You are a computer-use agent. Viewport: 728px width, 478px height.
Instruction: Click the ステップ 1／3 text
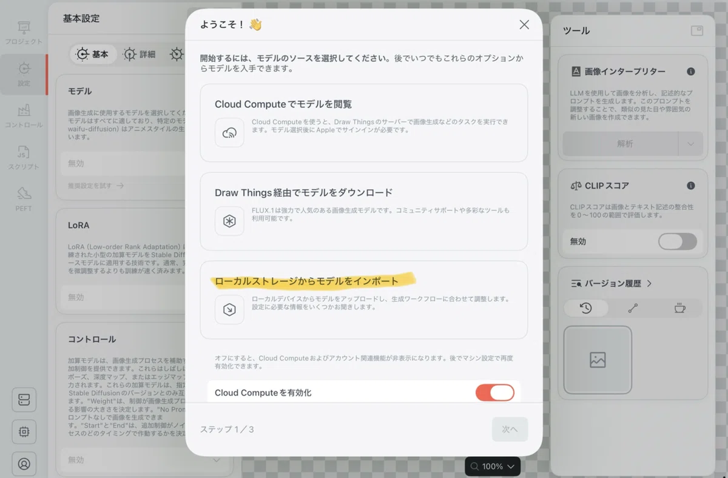click(x=227, y=429)
